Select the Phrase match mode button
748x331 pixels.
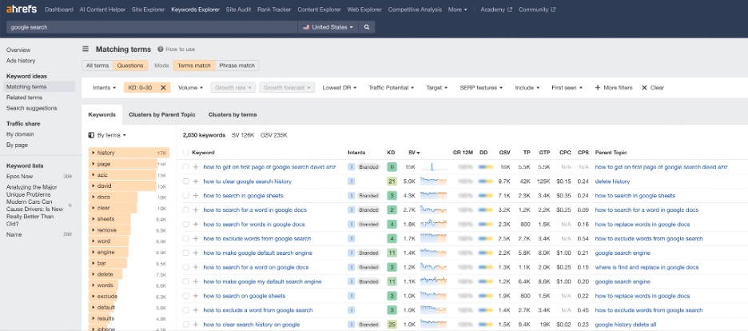(x=237, y=66)
